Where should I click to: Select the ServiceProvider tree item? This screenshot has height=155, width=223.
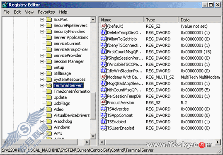68,56
